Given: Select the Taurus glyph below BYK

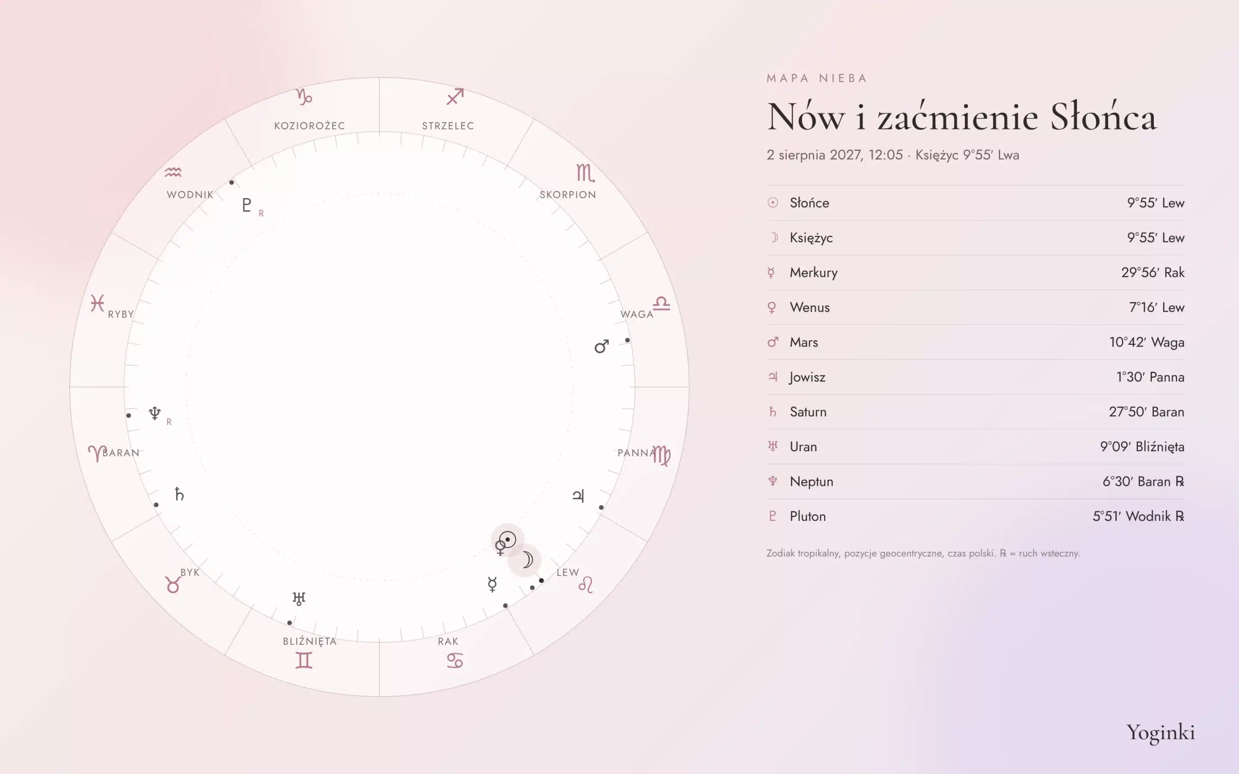Looking at the screenshot, I should click(173, 585).
